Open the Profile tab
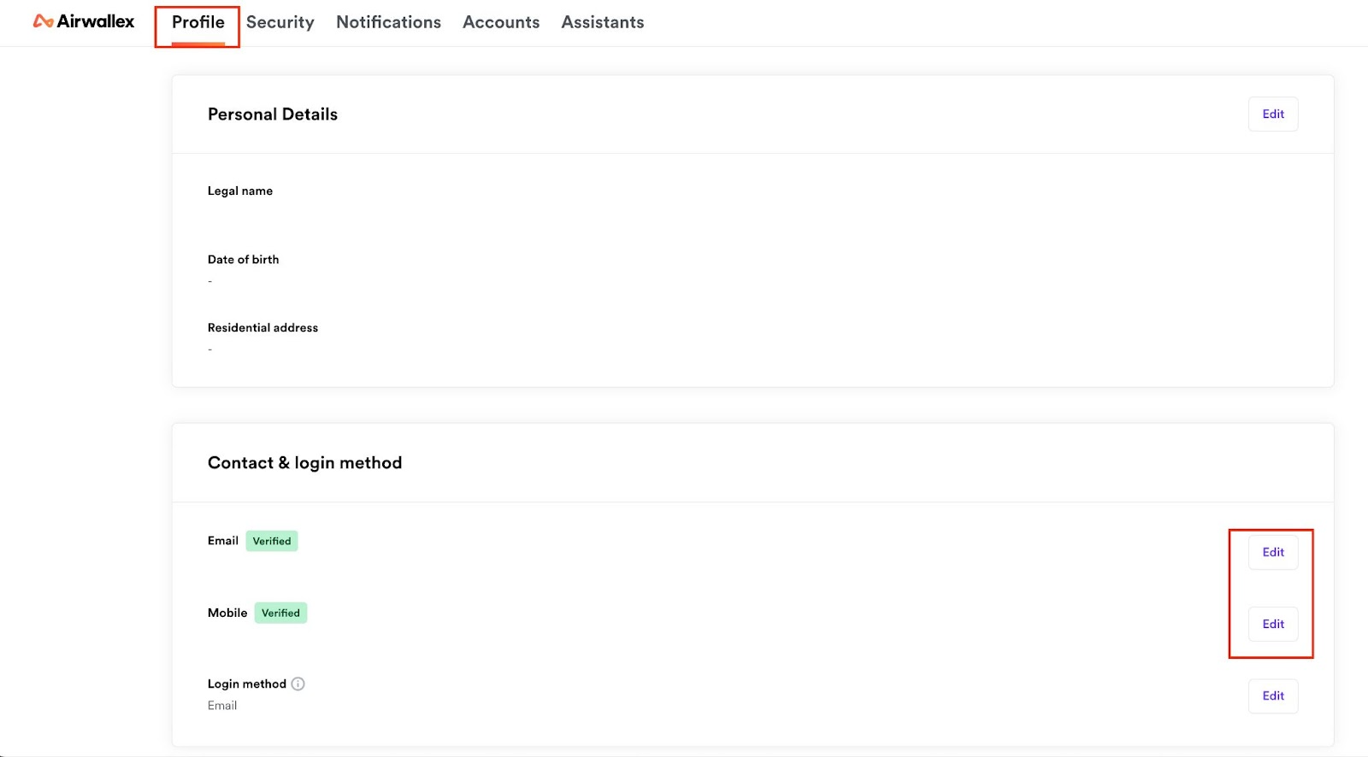Image resolution: width=1368 pixels, height=757 pixels. pyautogui.click(x=198, y=22)
